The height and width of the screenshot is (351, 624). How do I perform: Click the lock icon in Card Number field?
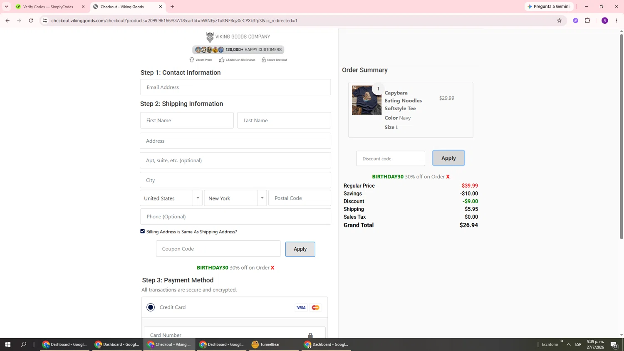tap(310, 336)
